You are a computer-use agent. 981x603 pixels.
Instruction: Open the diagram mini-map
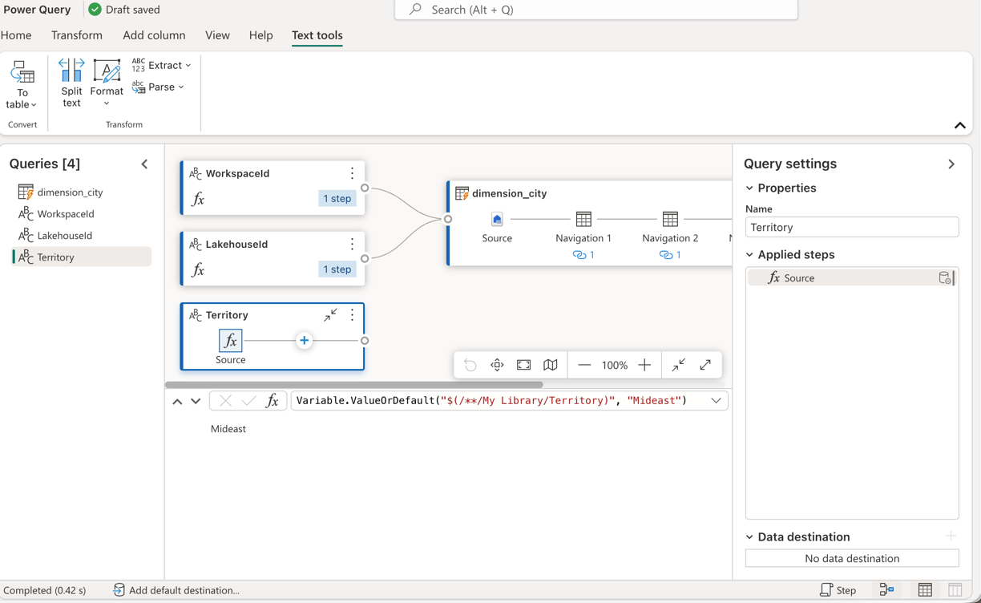(550, 365)
